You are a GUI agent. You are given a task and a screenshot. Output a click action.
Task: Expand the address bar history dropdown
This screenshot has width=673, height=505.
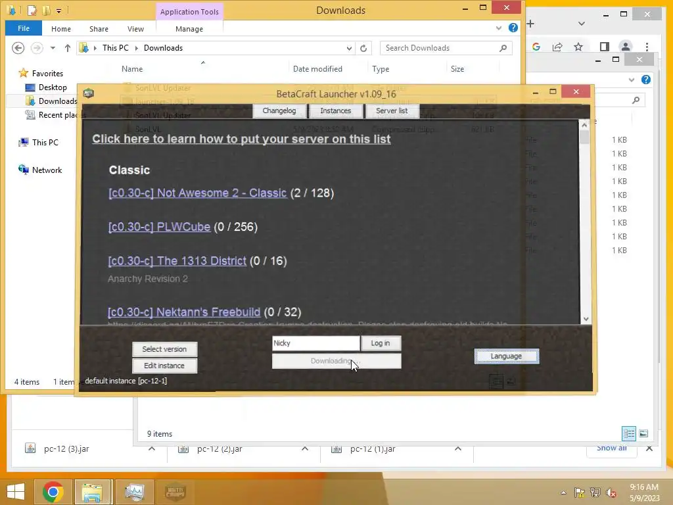point(349,48)
